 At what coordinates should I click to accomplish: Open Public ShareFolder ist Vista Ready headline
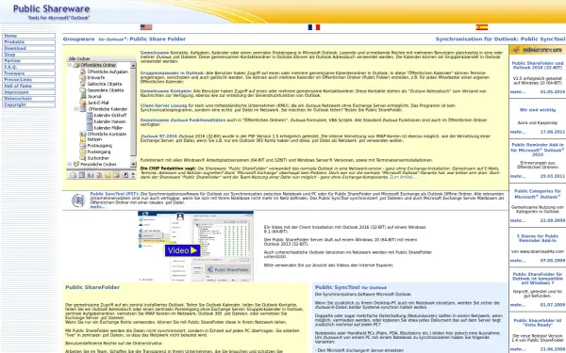click(538, 322)
